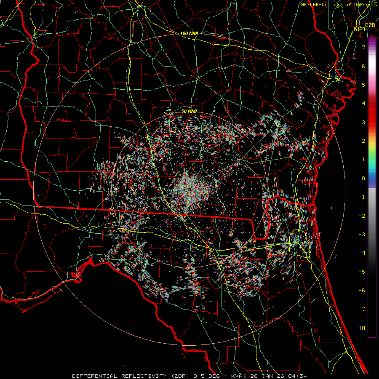Click the -7 scale value
The width and height of the screenshot is (379, 379).
pos(362,309)
